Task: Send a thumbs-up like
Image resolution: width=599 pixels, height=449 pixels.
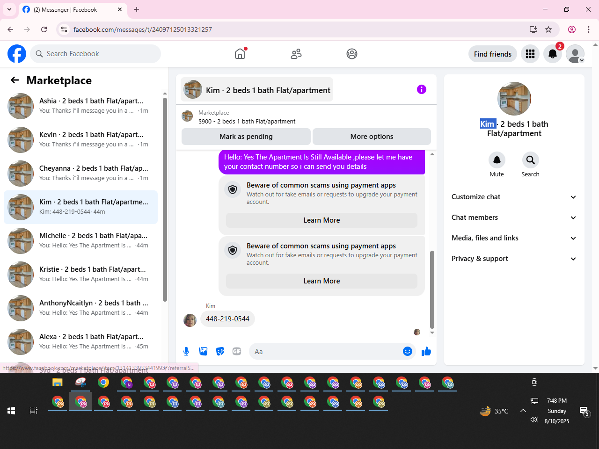Action: [x=426, y=351]
